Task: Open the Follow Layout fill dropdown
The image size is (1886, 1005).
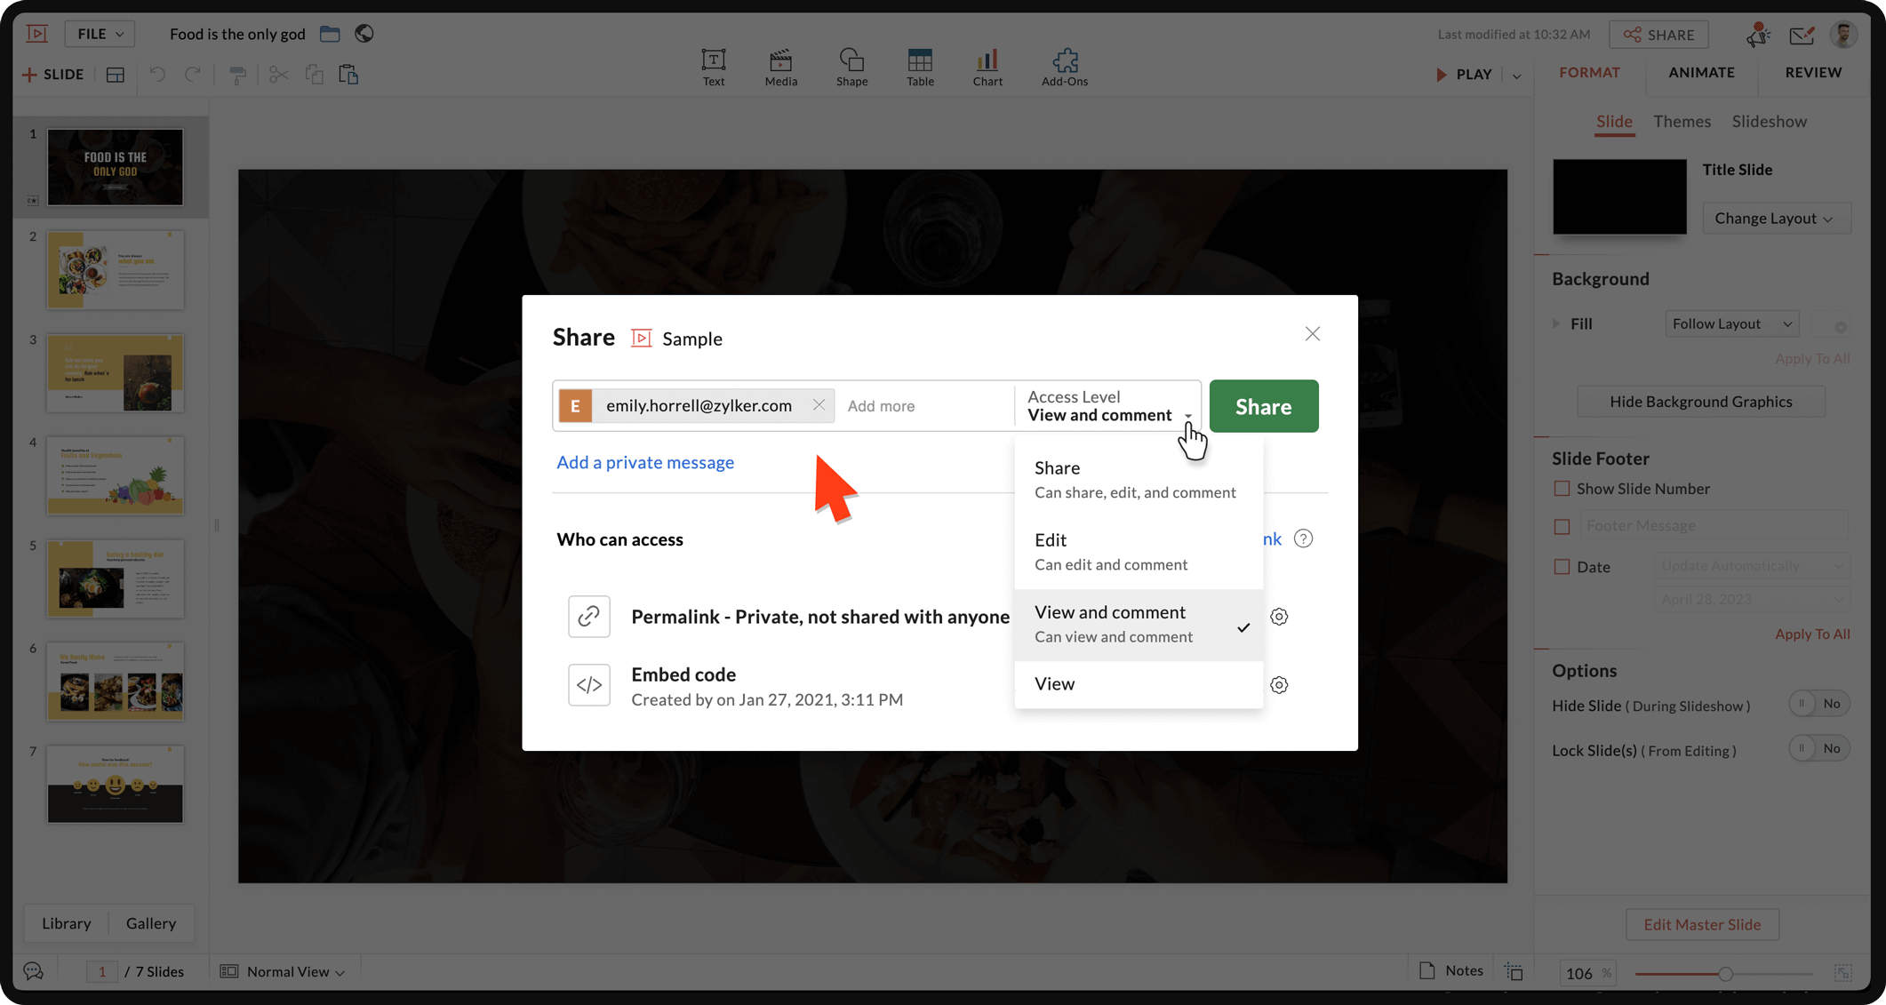Action: click(x=1731, y=323)
